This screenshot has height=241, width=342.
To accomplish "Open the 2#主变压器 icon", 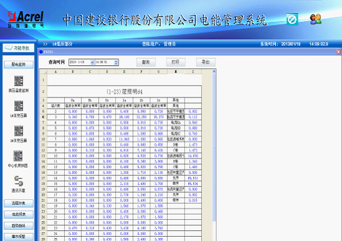I will pyautogui.click(x=19, y=130).
